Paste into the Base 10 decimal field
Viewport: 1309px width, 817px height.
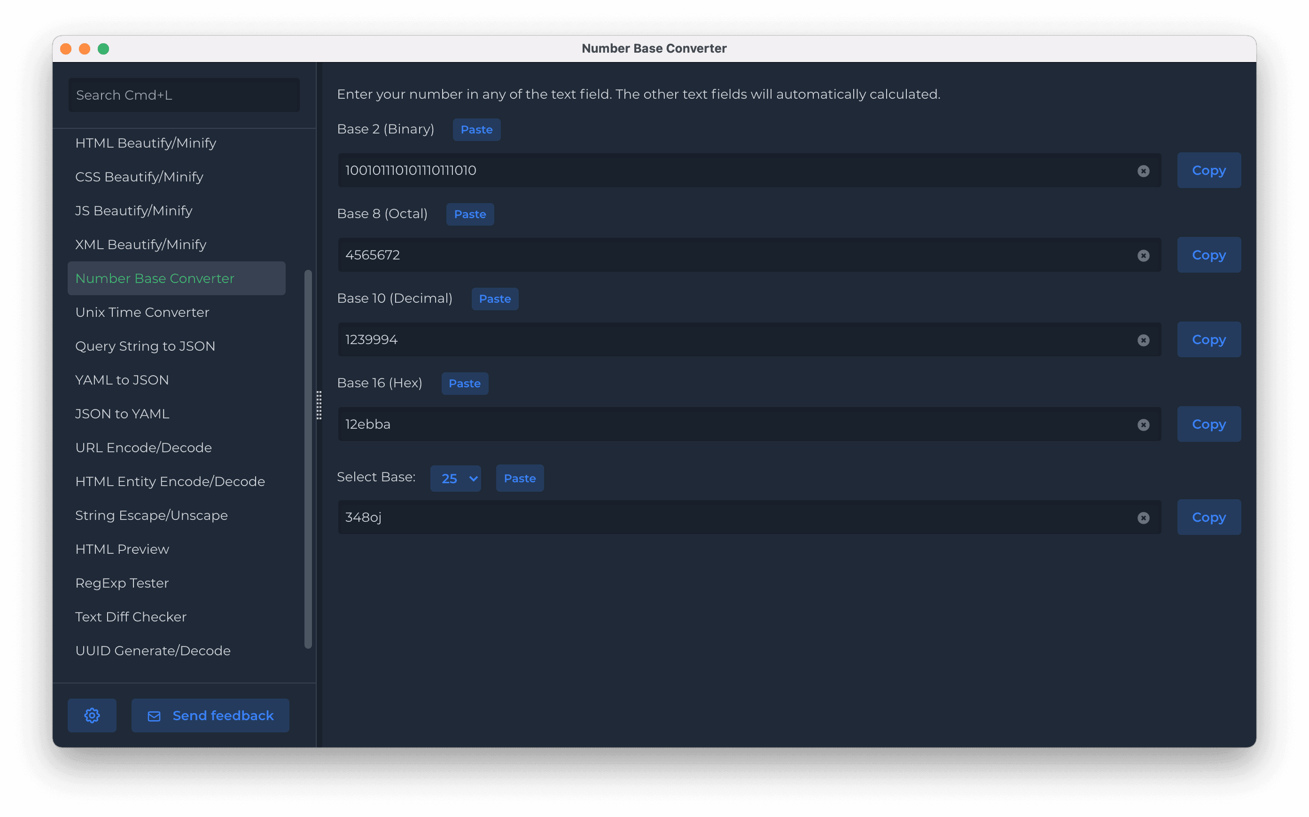point(494,299)
